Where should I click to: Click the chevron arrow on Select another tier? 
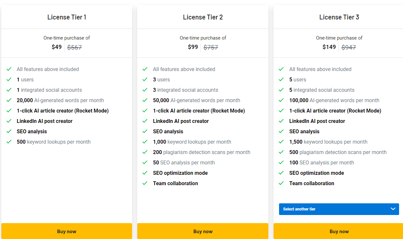point(393,209)
